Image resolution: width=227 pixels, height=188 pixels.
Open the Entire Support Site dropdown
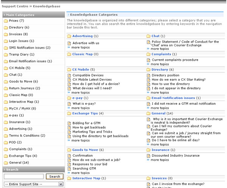(x=33, y=184)
